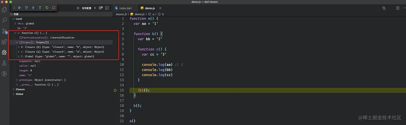The image size is (406, 125).
Task: Open the Search view in activity bar
Action: 4,20
